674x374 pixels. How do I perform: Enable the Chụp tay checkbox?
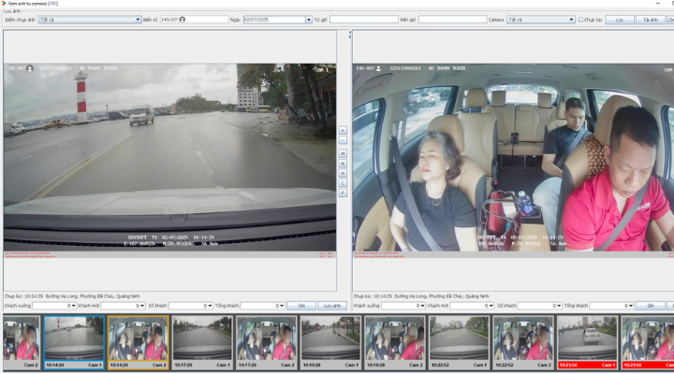580,20
